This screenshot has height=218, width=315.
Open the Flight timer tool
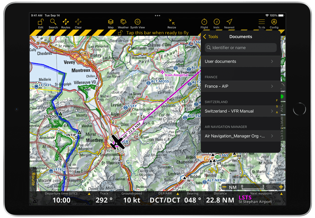click(x=204, y=23)
